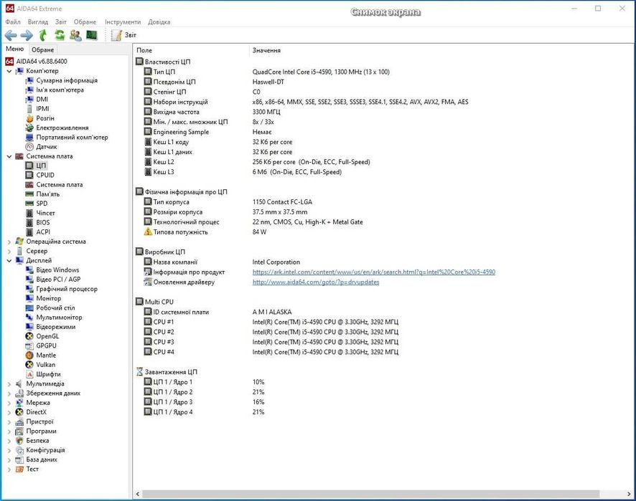Collapse the Комп'ютер tree node
The image size is (636, 501).
[x=9, y=71]
